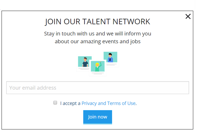The width and height of the screenshot is (200, 131).
Task: Click the 'Terms of Use' portion of the link
Action: [121, 103]
